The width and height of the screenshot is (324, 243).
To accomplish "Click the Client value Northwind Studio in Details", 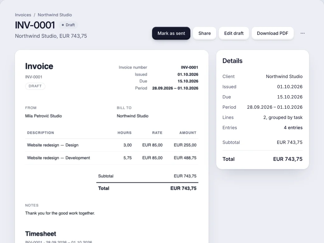I will pos(284,77).
